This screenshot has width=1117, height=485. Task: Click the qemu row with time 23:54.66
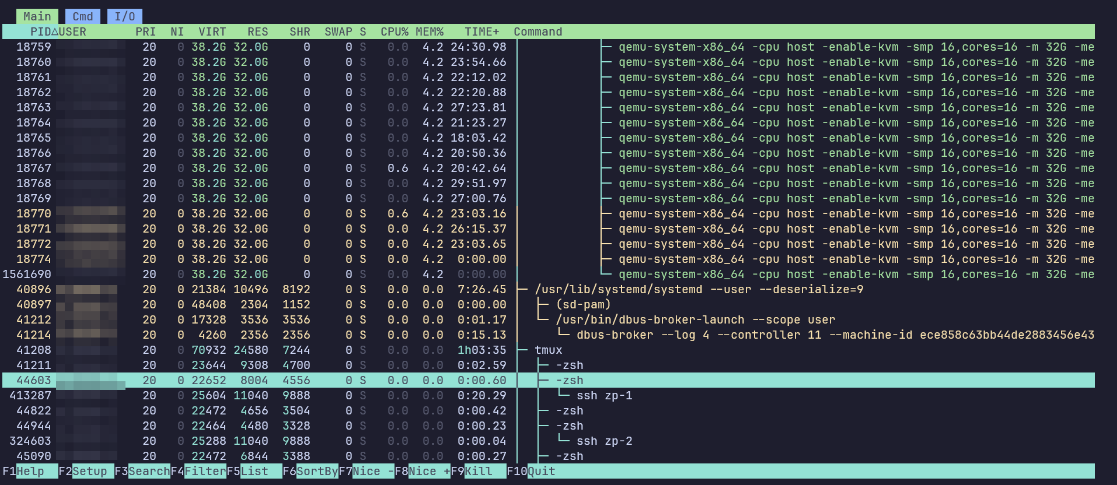coord(549,62)
